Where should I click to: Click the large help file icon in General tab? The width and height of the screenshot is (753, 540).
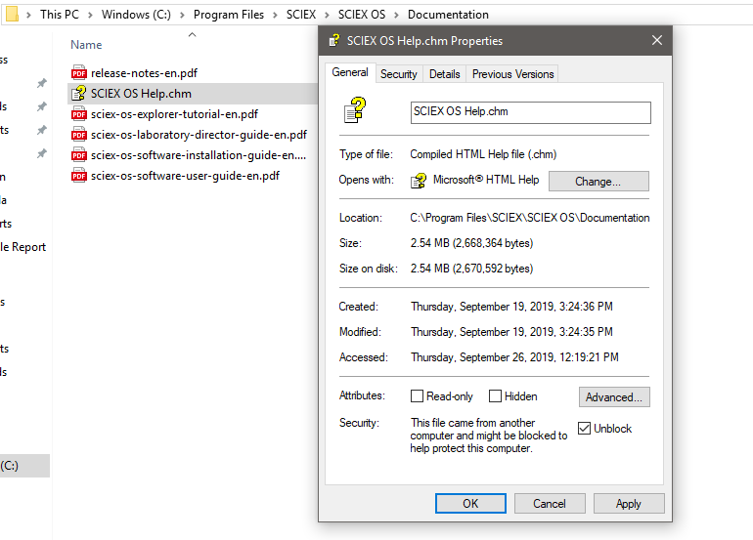[355, 110]
